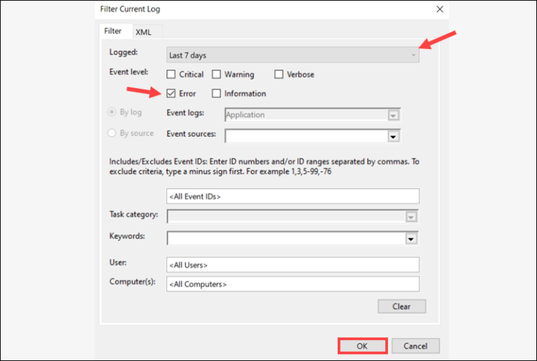Confirm the filter with OK
Viewport: 537px width, 361px height.
point(363,346)
